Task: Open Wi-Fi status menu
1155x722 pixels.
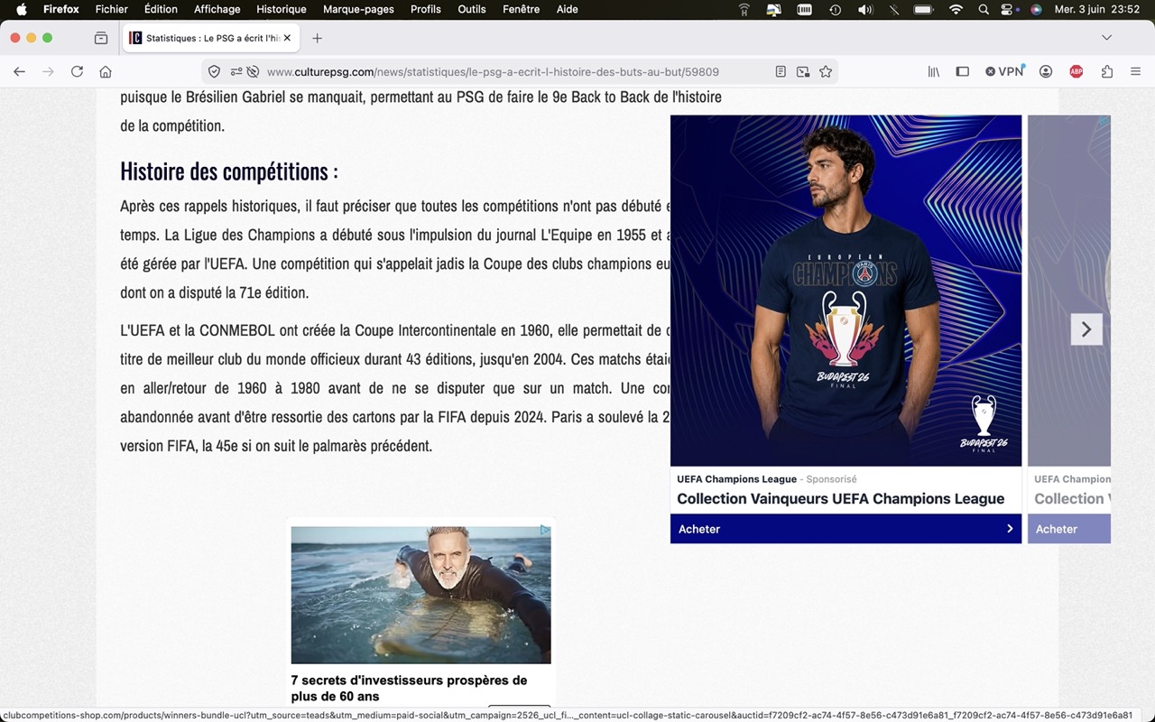Action: coord(956,10)
